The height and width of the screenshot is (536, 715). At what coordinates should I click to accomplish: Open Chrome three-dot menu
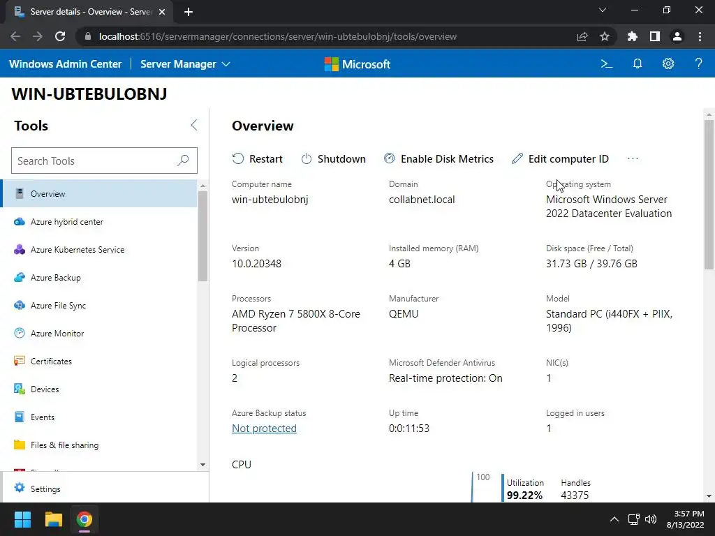[700, 36]
